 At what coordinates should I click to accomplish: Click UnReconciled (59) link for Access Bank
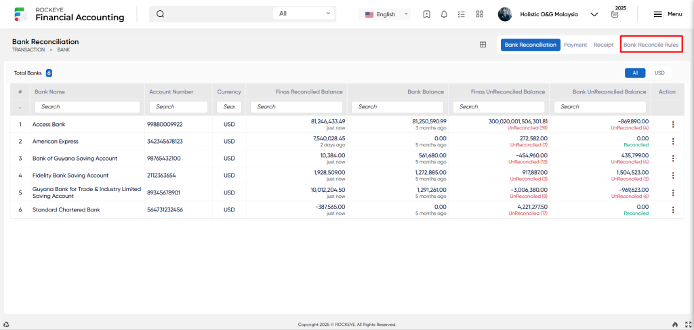pos(529,128)
